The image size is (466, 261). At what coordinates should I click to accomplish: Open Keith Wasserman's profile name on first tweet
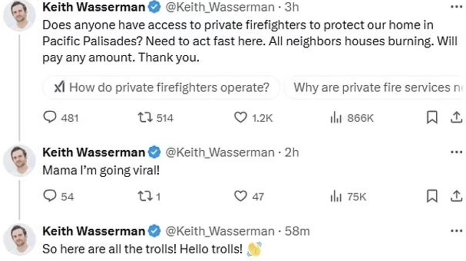point(94,7)
